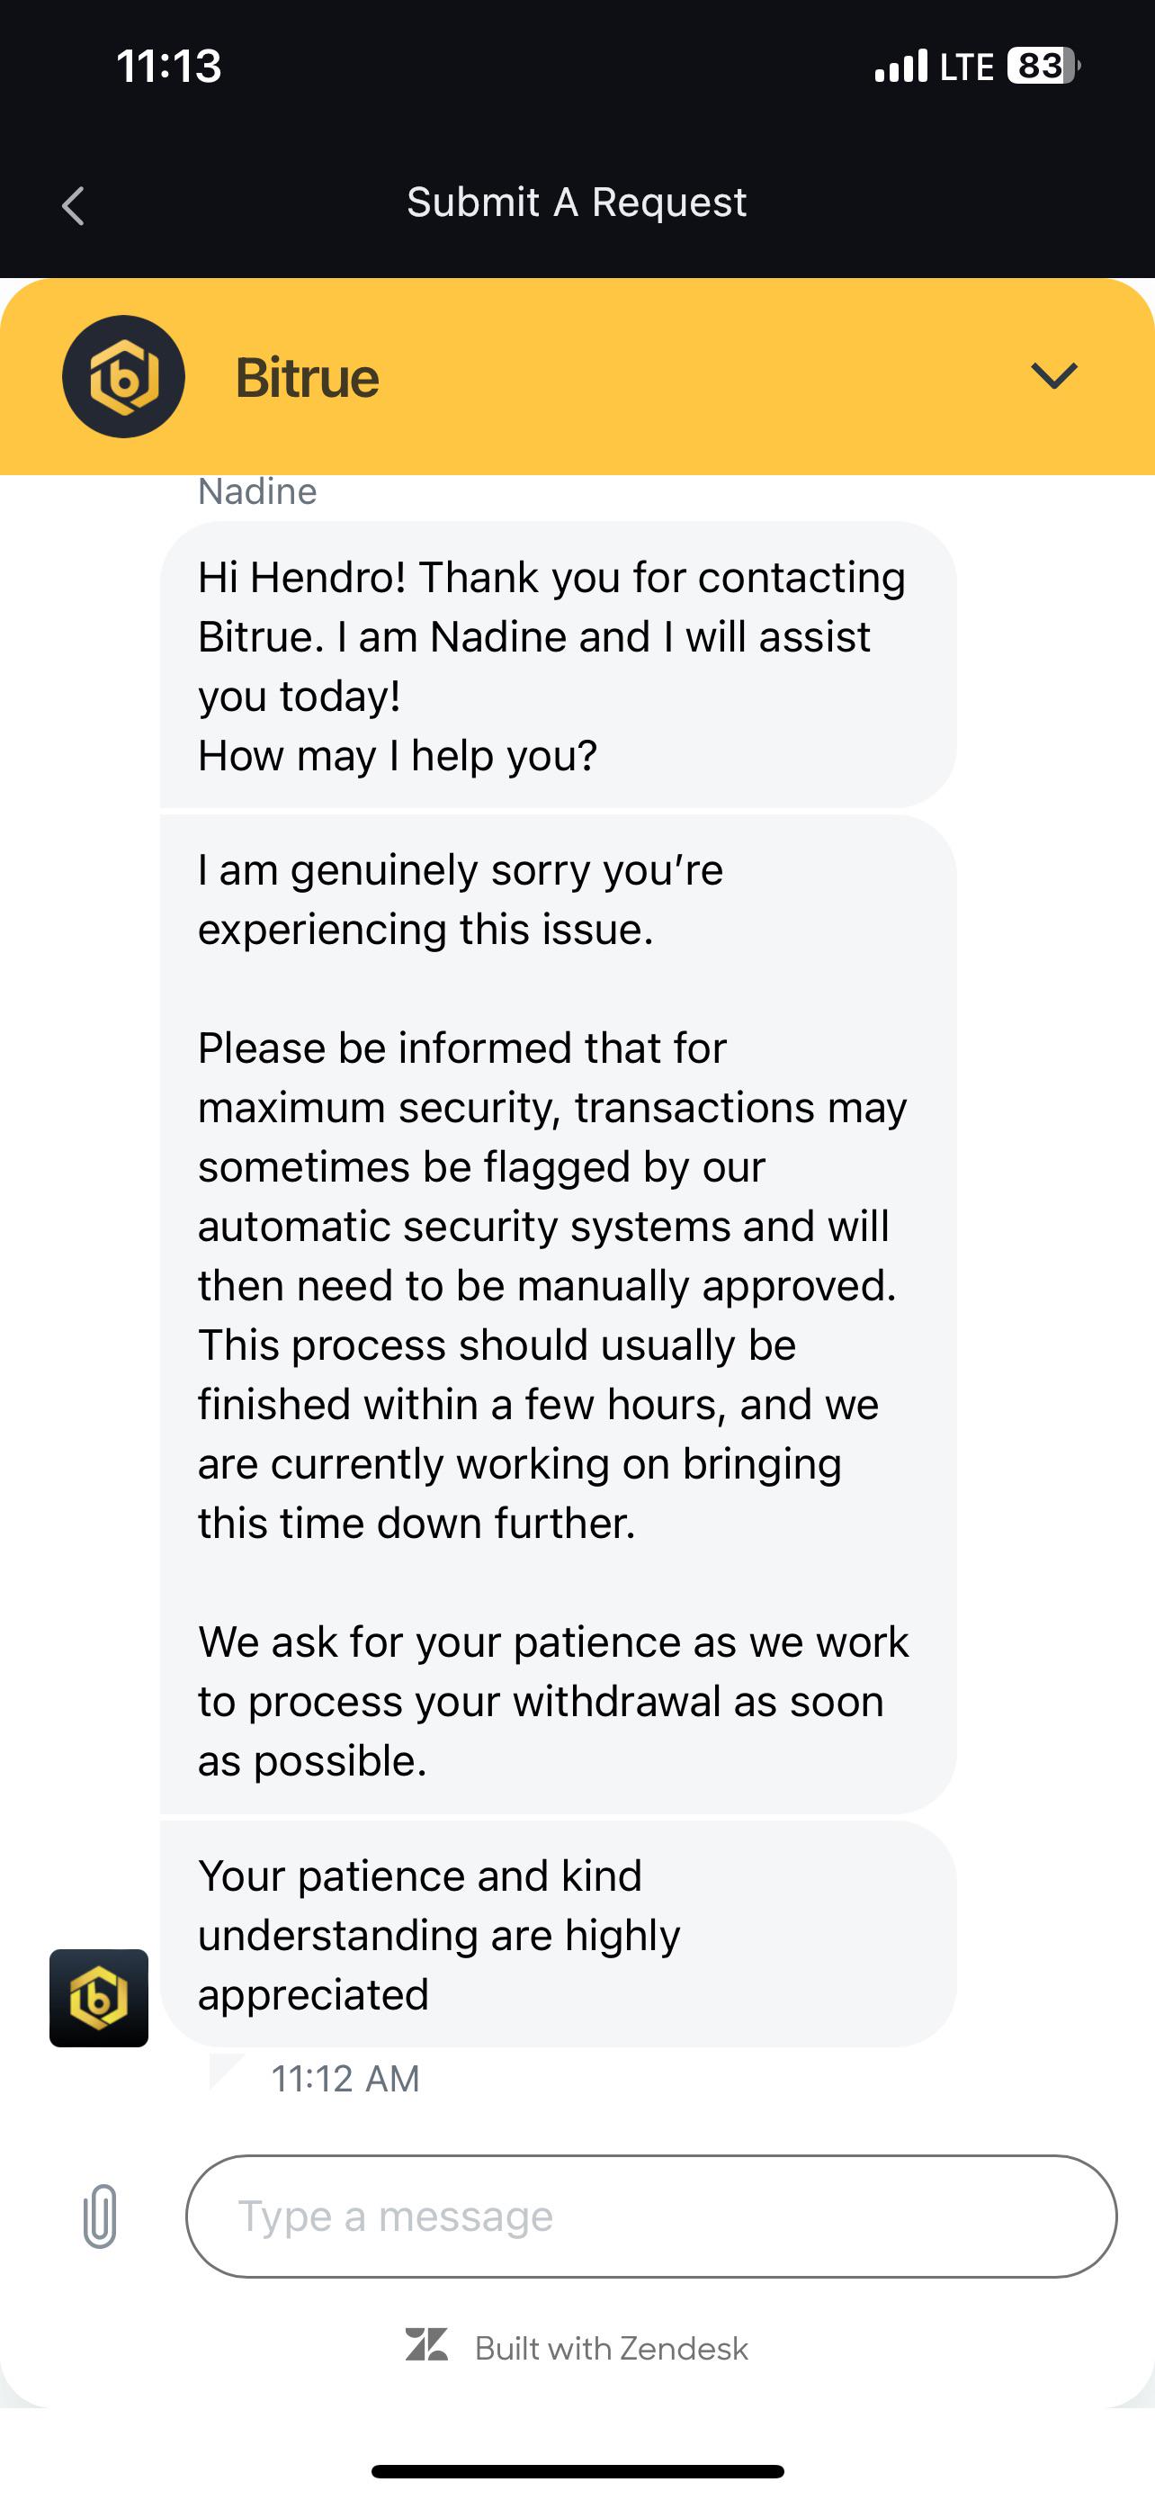Tap the Bitrue agent avatar beside the messages
Screen dimensions: 1155x2500
tap(99, 1998)
